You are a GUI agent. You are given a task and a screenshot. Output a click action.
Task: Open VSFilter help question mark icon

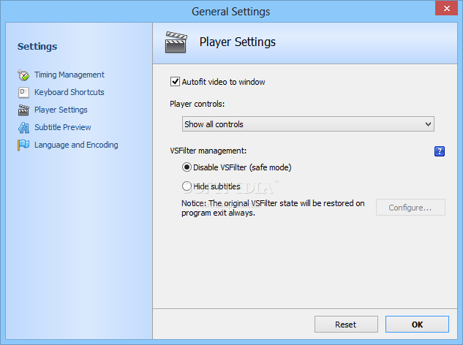click(440, 151)
